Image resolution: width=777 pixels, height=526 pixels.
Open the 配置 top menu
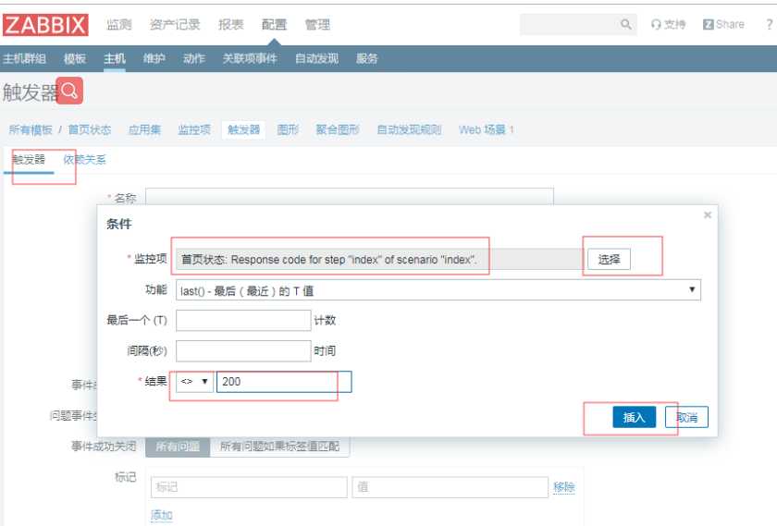pos(274,25)
